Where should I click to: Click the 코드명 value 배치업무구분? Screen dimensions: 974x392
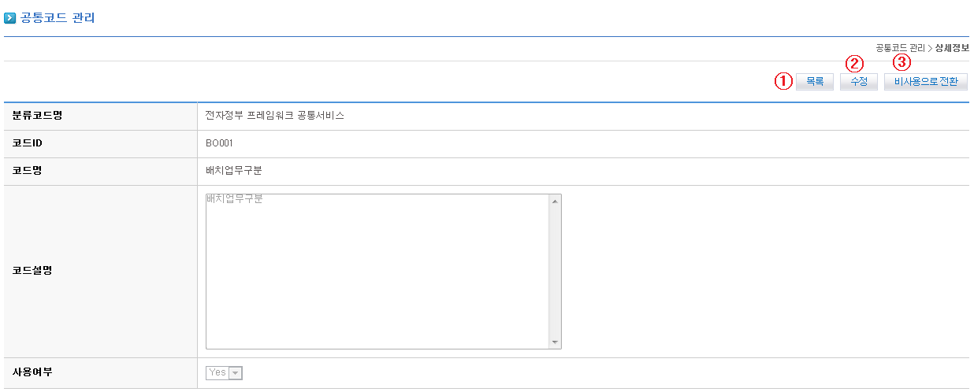coord(233,171)
